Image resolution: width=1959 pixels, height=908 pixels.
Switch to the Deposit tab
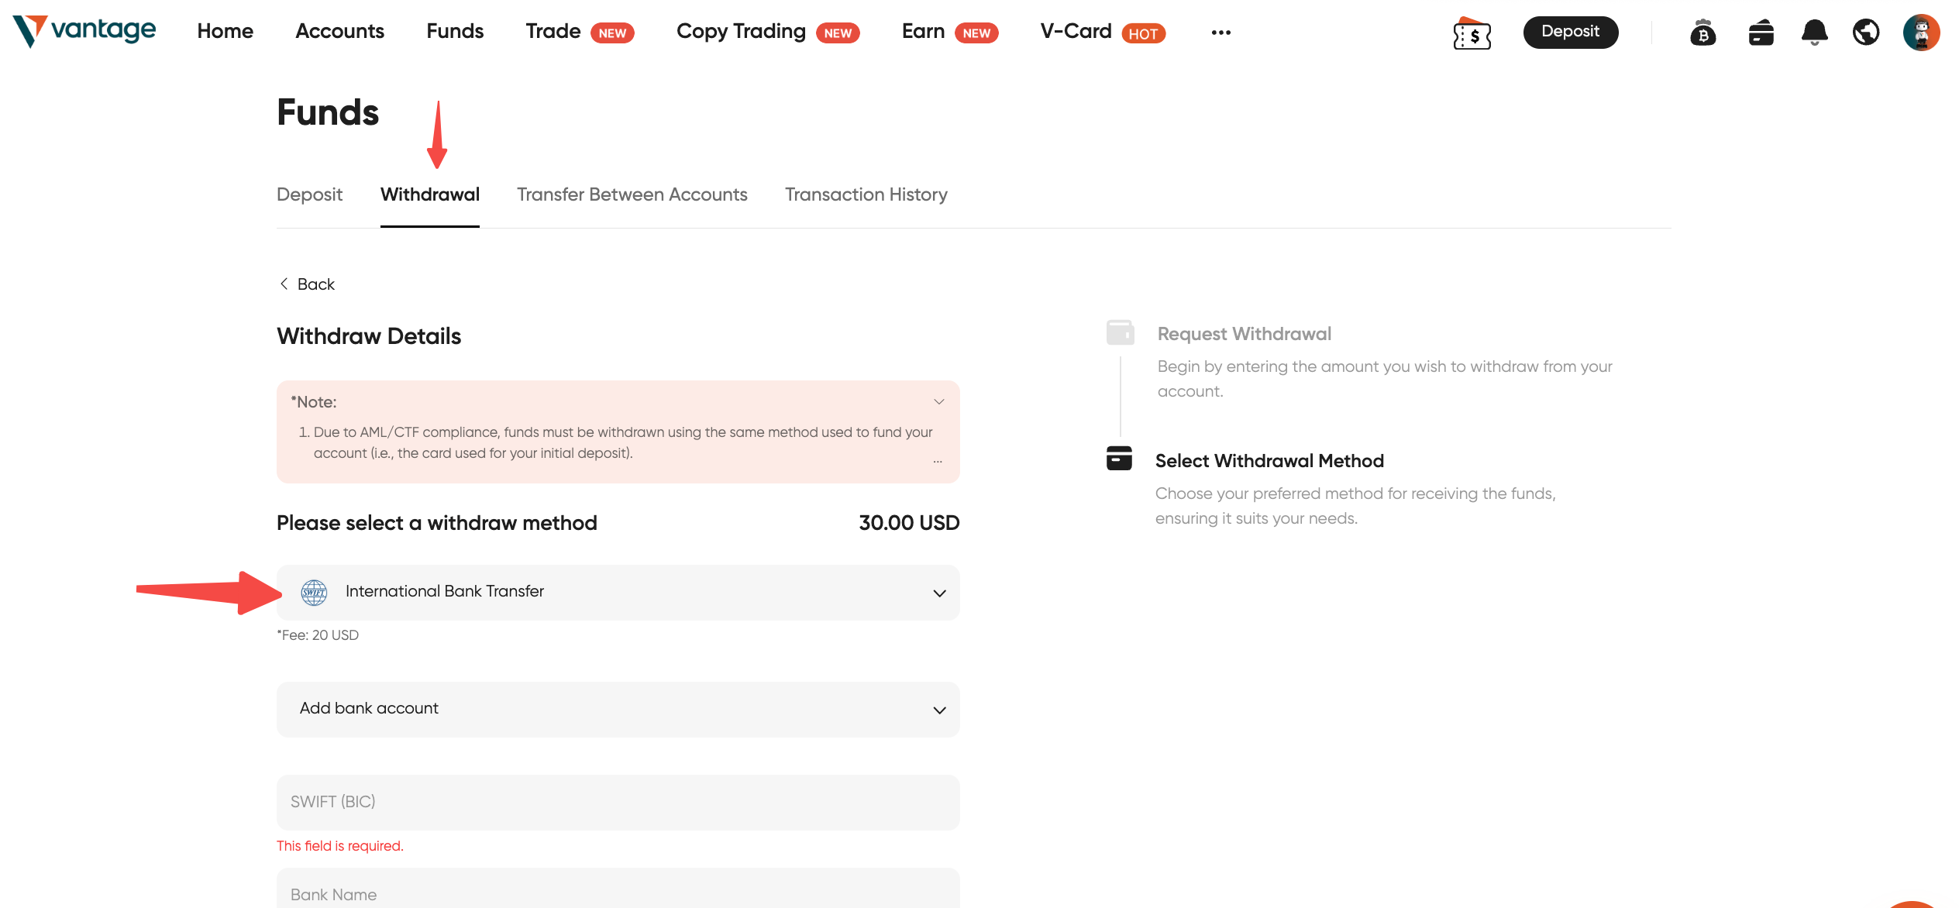pyautogui.click(x=309, y=194)
